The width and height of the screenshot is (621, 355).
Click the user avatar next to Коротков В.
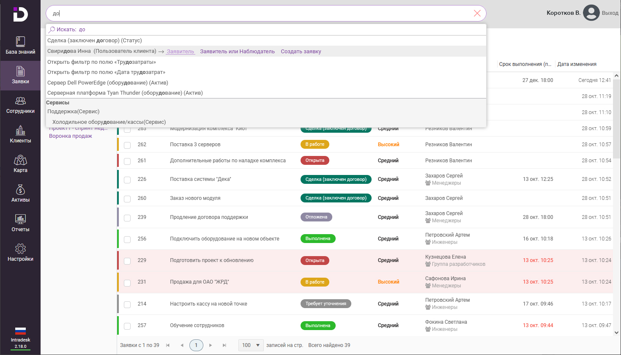point(591,13)
